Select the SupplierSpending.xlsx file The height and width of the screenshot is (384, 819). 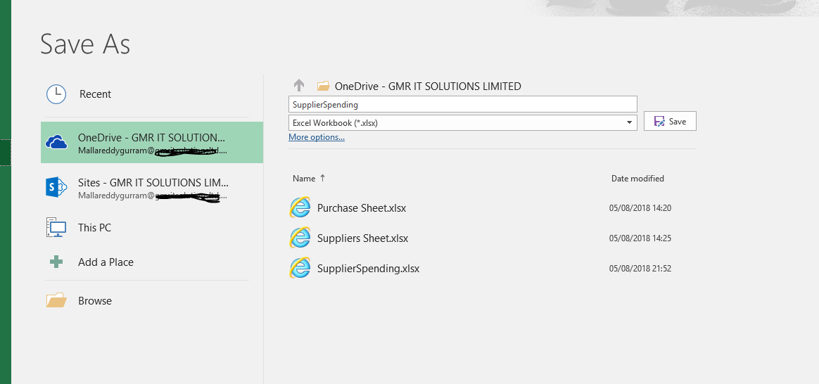click(368, 269)
